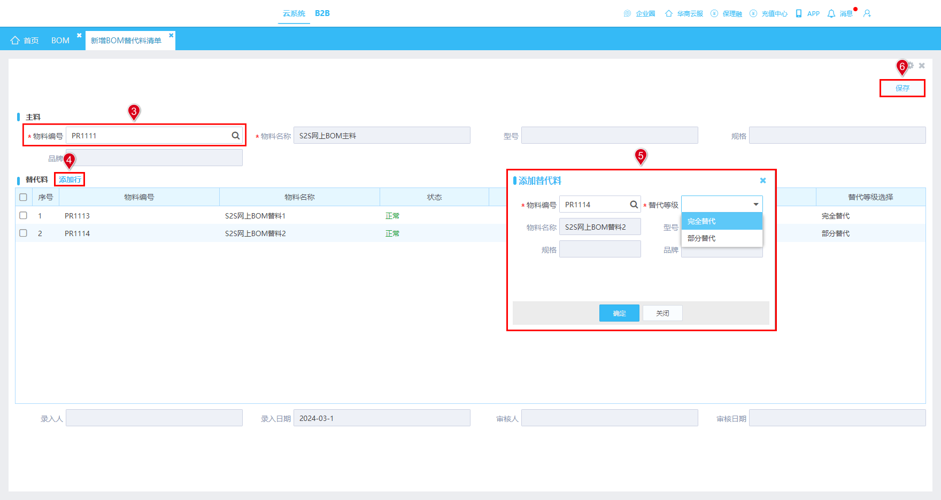Click the home icon in tab bar
941x500 pixels.
[x=15, y=41]
